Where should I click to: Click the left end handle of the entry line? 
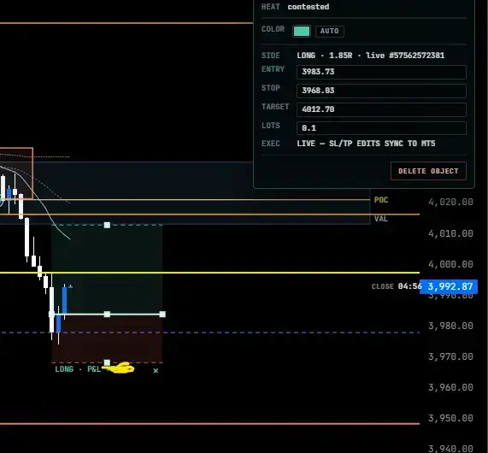pos(51,315)
